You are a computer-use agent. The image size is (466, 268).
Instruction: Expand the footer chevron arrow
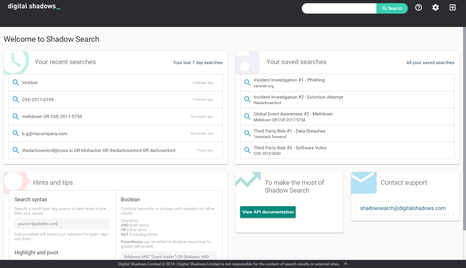click(x=346, y=264)
